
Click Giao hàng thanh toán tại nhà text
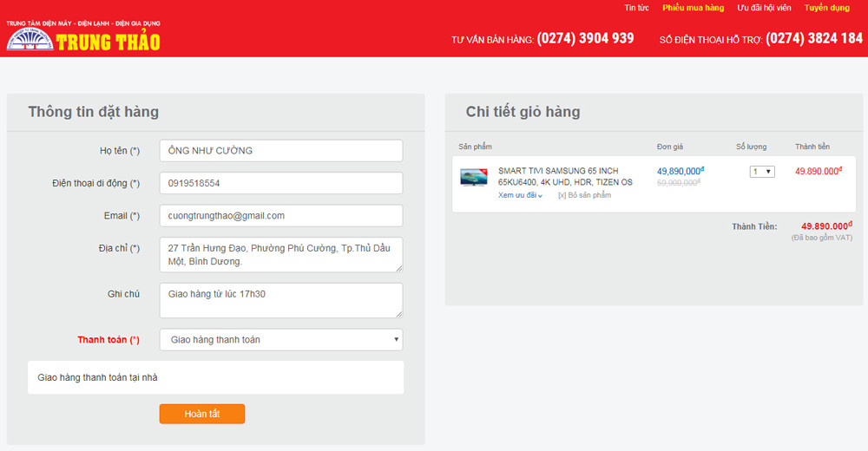(97, 377)
